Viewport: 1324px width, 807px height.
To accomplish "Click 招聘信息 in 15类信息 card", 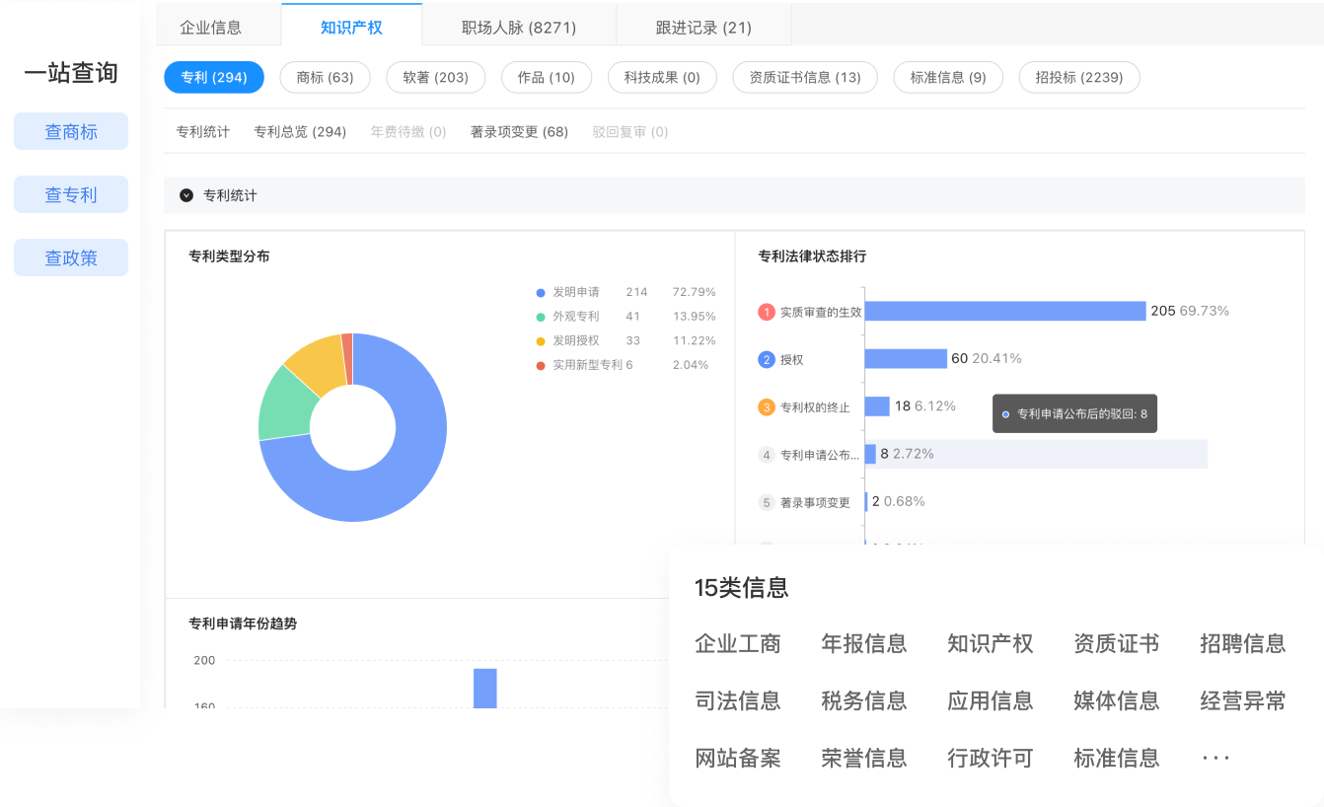I will click(1243, 644).
